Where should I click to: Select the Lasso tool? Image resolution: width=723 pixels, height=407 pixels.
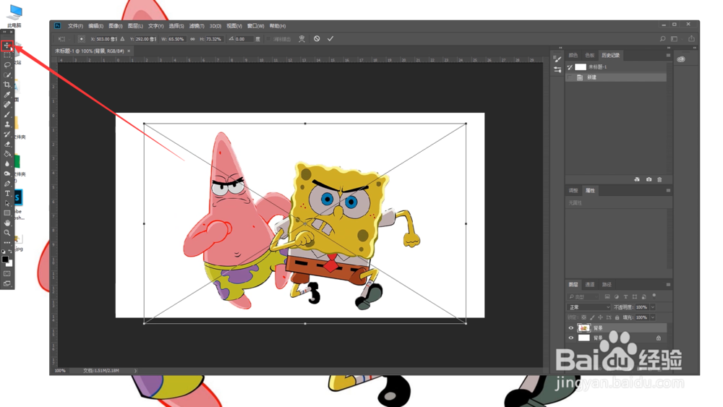[x=7, y=64]
